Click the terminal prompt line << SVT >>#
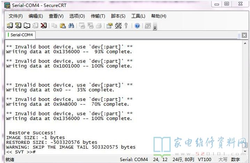 [x=21, y=152]
